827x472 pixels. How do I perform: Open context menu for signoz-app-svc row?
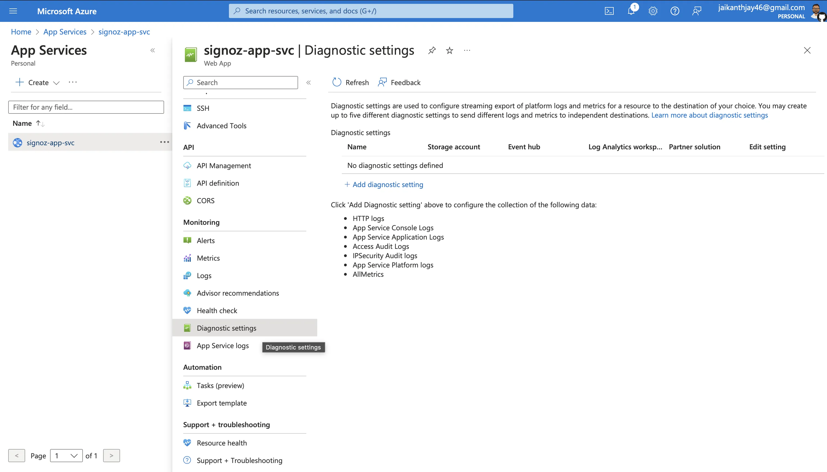164,142
